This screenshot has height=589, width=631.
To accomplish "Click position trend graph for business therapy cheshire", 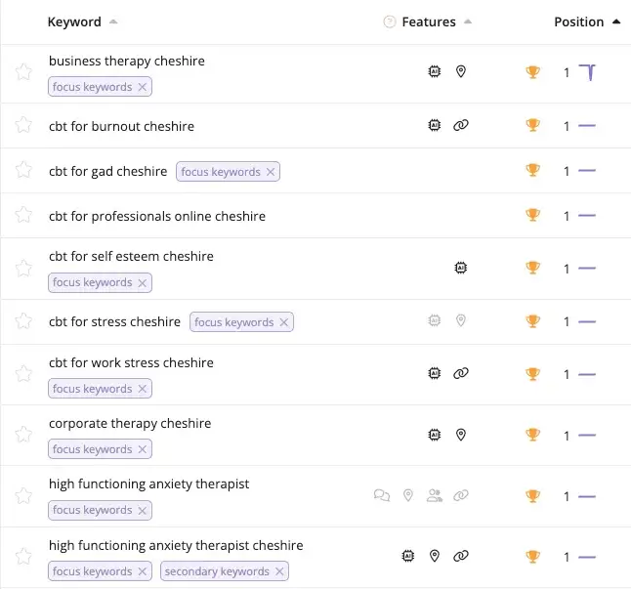I will (587, 72).
